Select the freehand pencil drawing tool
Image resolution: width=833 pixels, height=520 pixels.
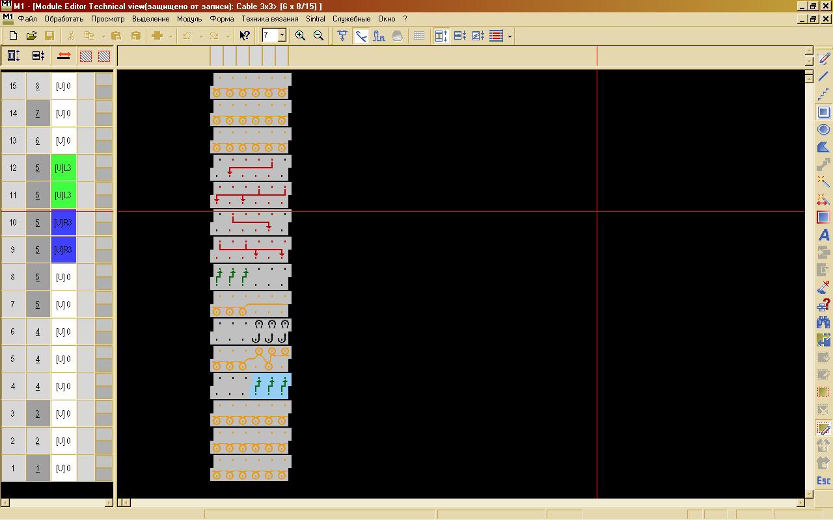tap(823, 58)
